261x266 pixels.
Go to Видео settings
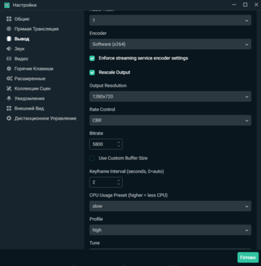(21, 59)
